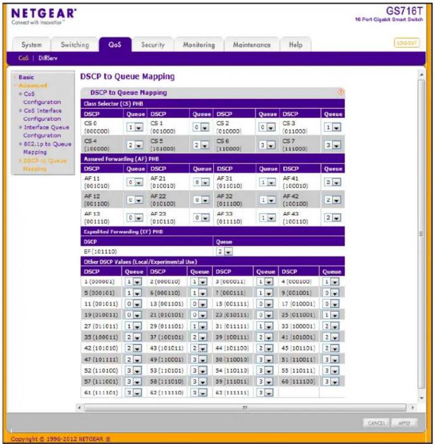The image size is (435, 444).
Task: Open the AF 13 queue dropdown
Action: (135, 217)
